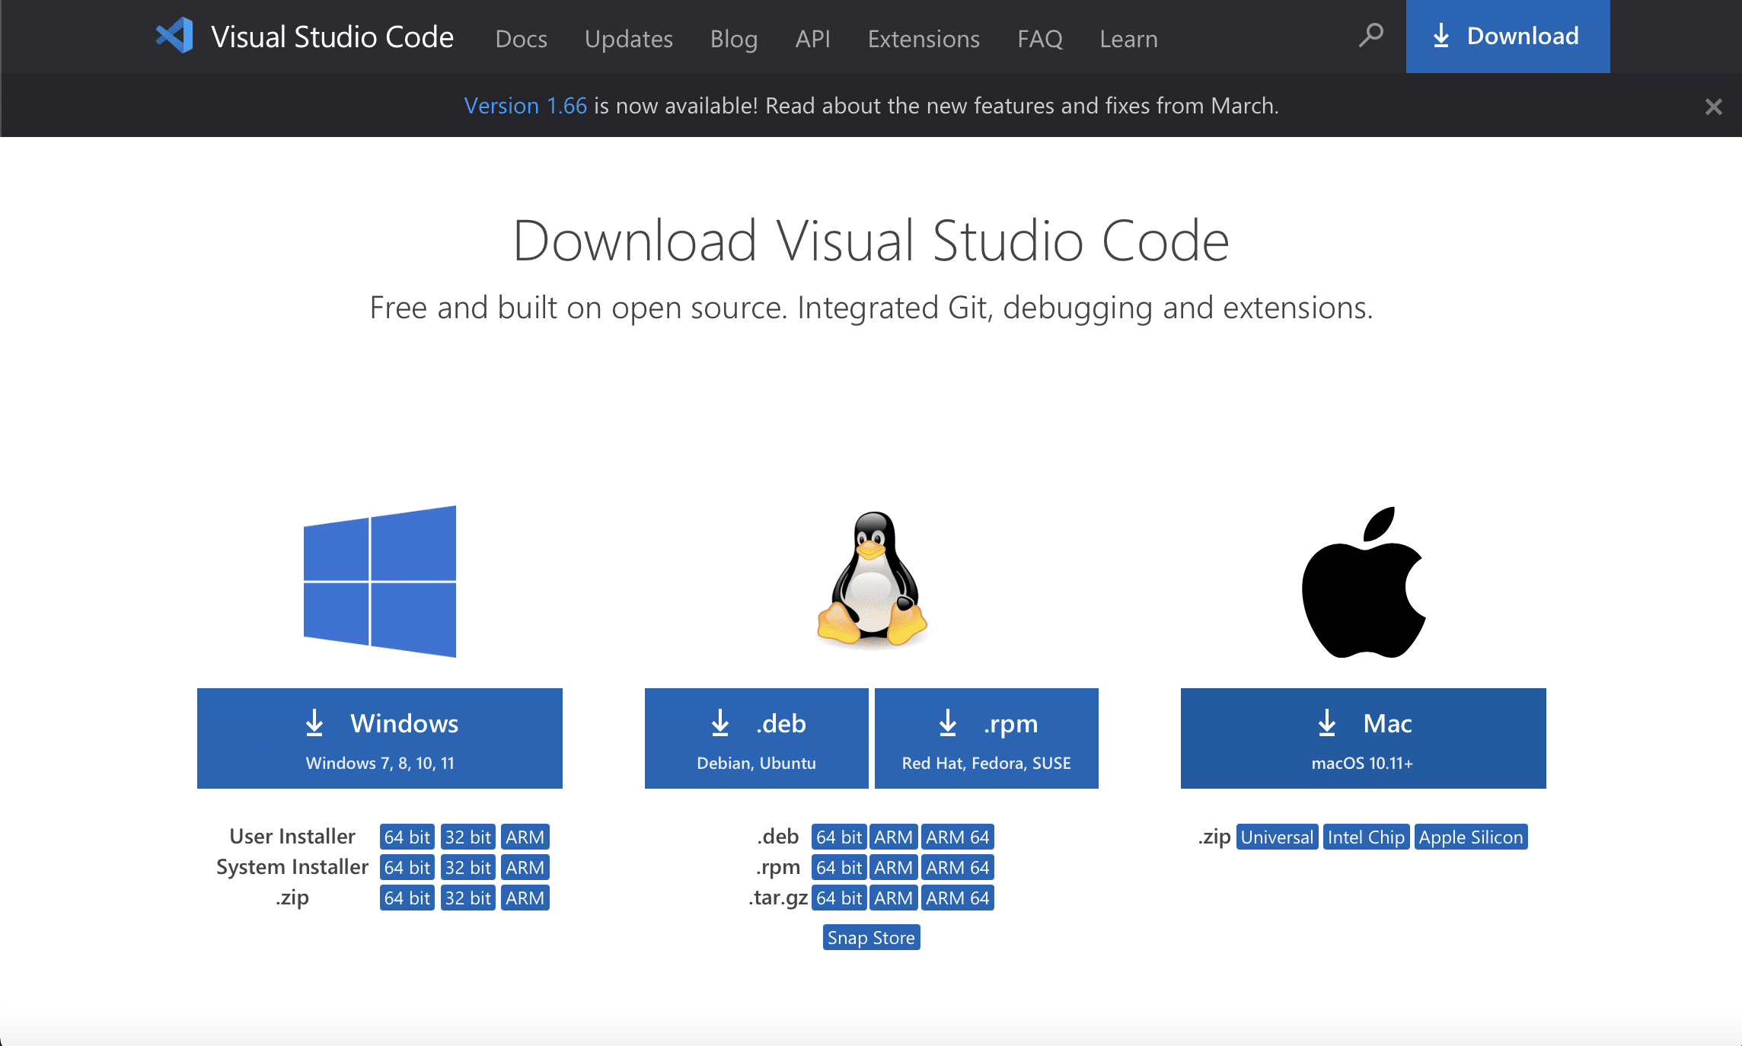Click the Visual Studio Code logo icon
The image size is (1742, 1046).
[x=174, y=36]
